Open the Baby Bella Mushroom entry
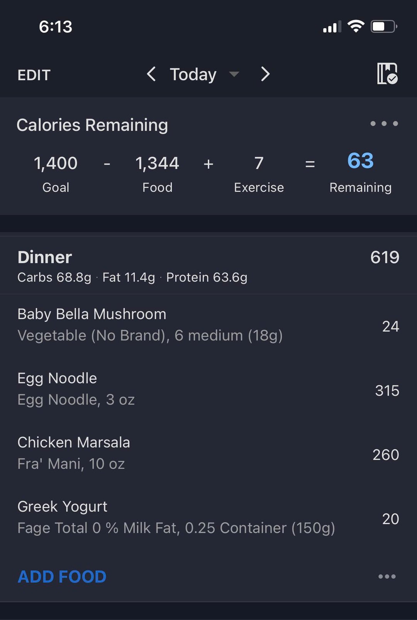The image size is (417, 620). [x=150, y=324]
